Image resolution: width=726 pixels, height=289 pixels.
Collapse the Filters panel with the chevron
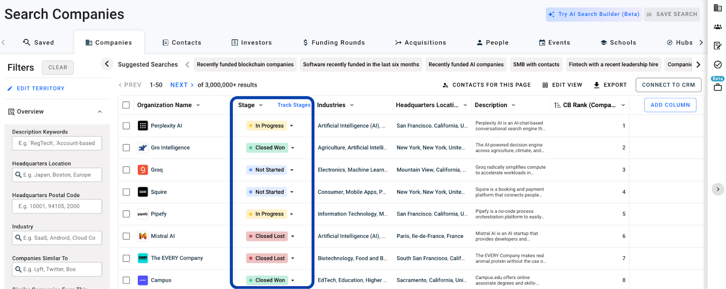point(107,64)
